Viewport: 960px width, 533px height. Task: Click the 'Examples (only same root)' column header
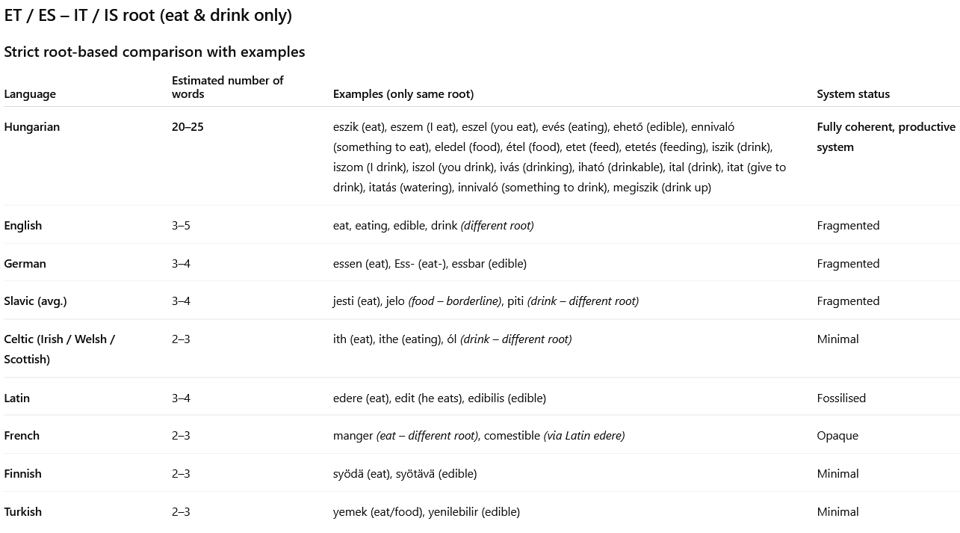(x=403, y=94)
